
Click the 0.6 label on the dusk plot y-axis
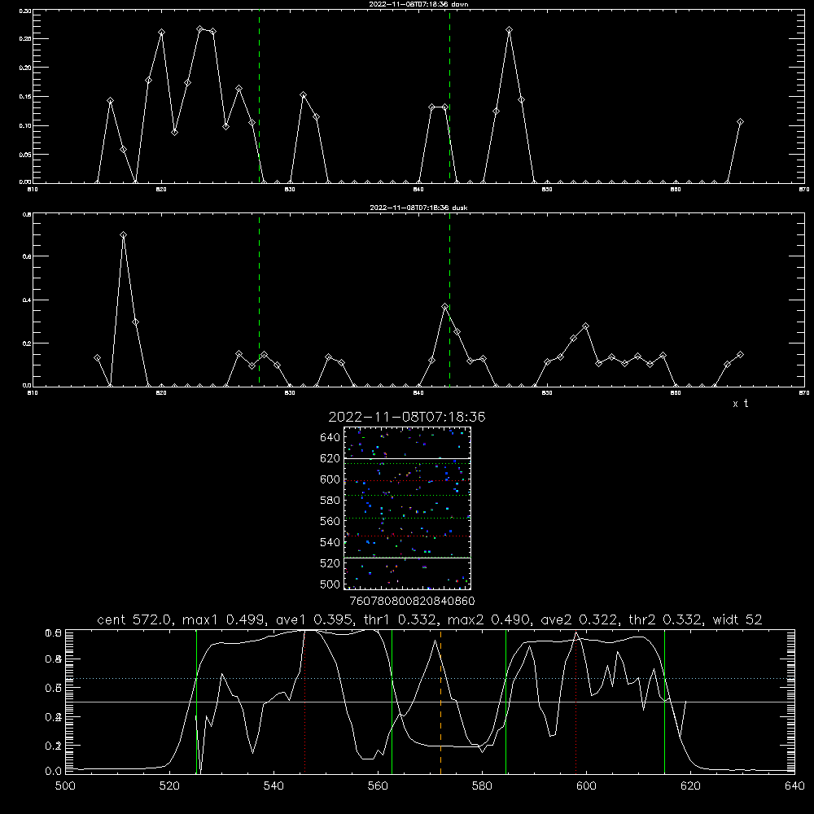(27, 256)
